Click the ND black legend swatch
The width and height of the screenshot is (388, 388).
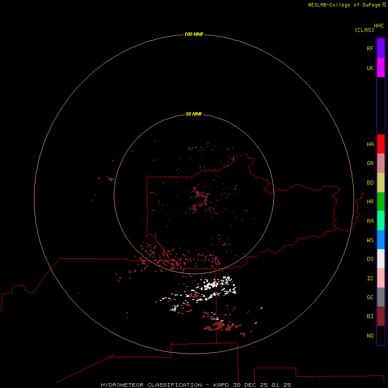click(381, 335)
